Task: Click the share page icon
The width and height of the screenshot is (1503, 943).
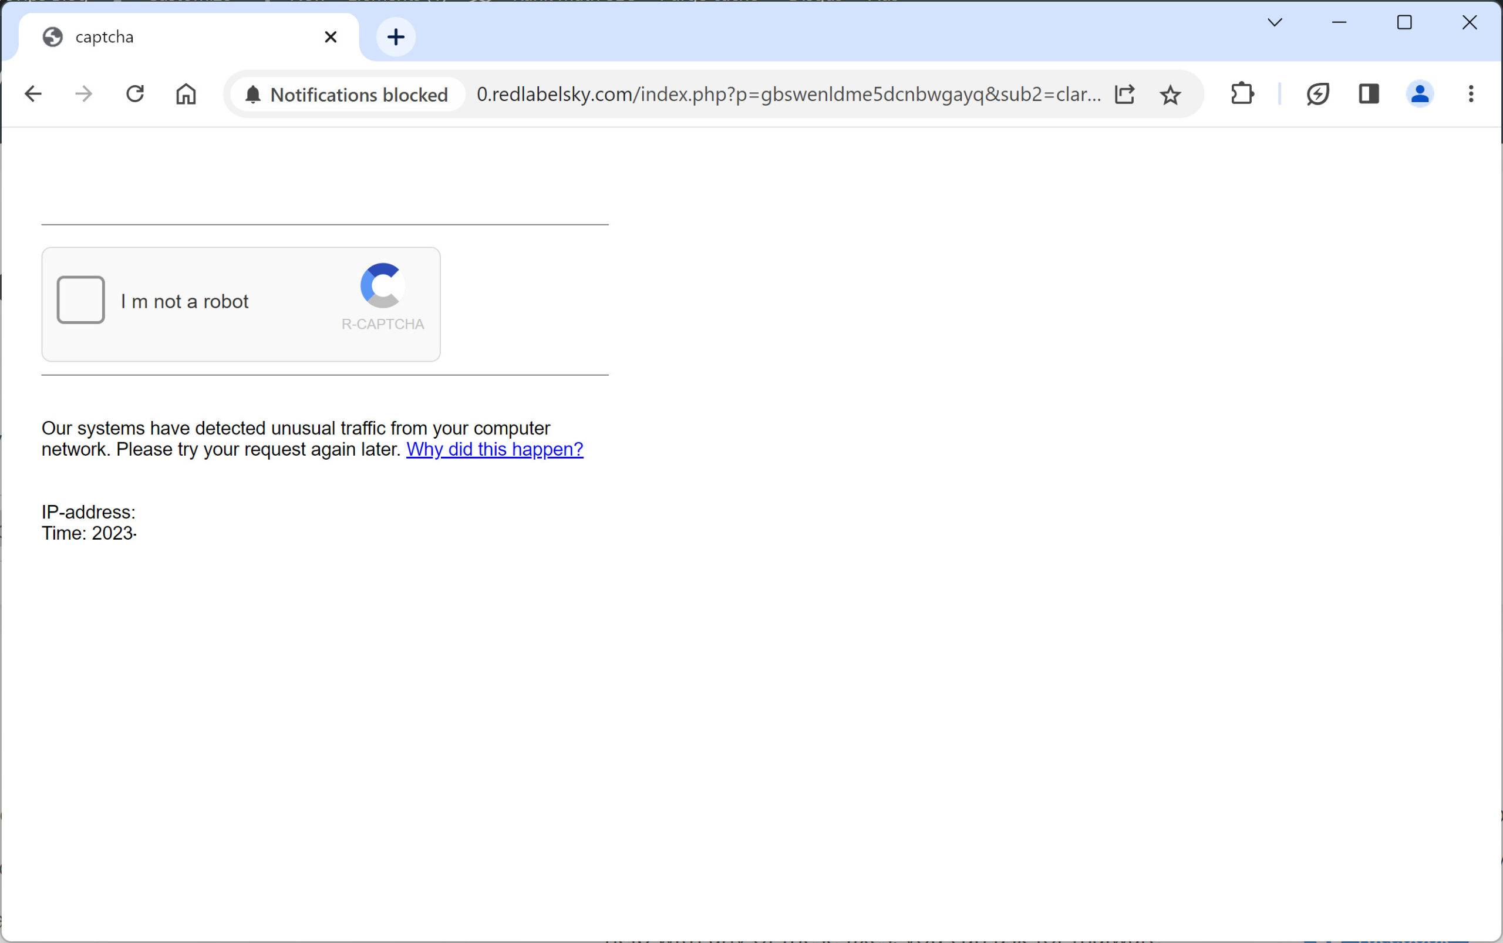Action: tap(1124, 94)
